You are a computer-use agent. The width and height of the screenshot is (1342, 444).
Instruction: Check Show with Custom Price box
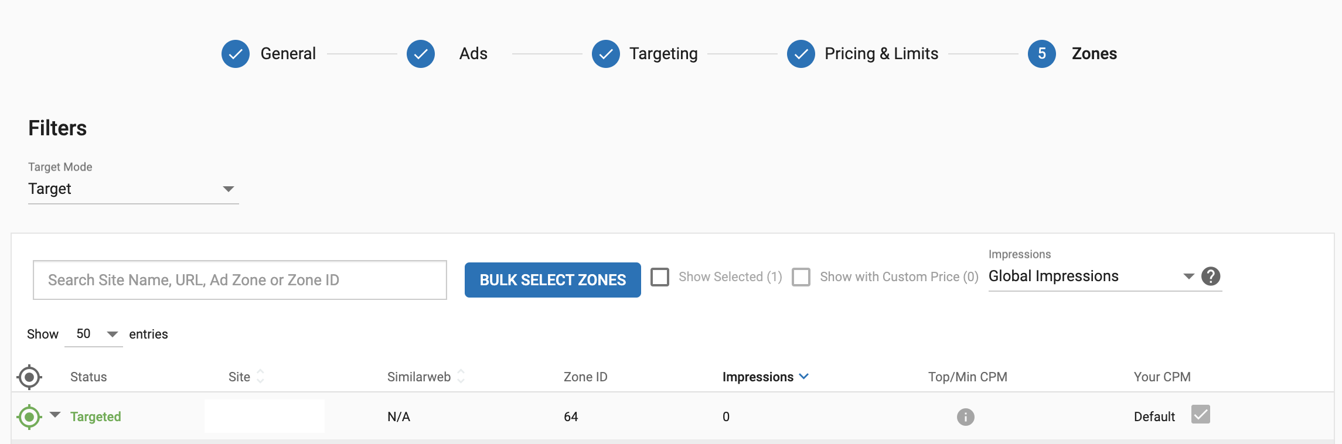point(801,276)
